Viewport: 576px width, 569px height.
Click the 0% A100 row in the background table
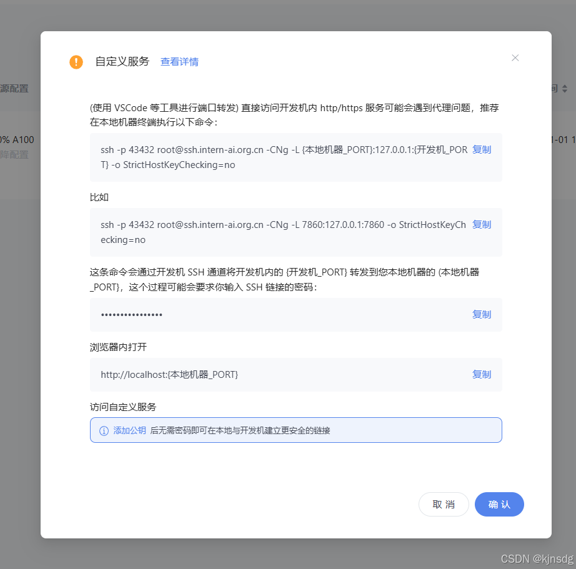coord(17,140)
